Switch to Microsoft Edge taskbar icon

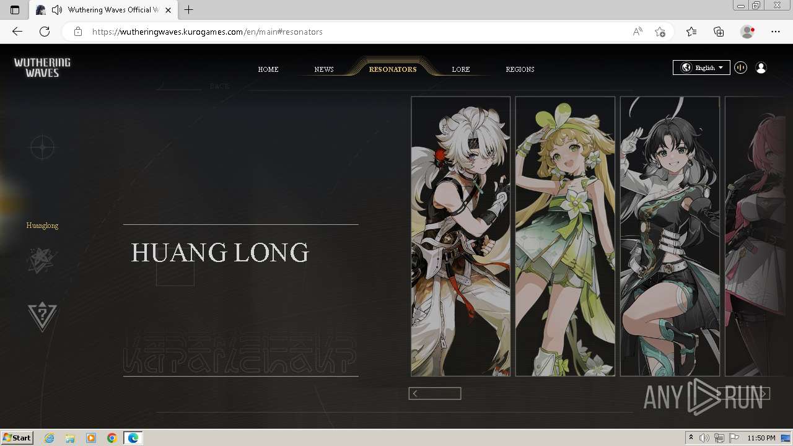(x=133, y=438)
